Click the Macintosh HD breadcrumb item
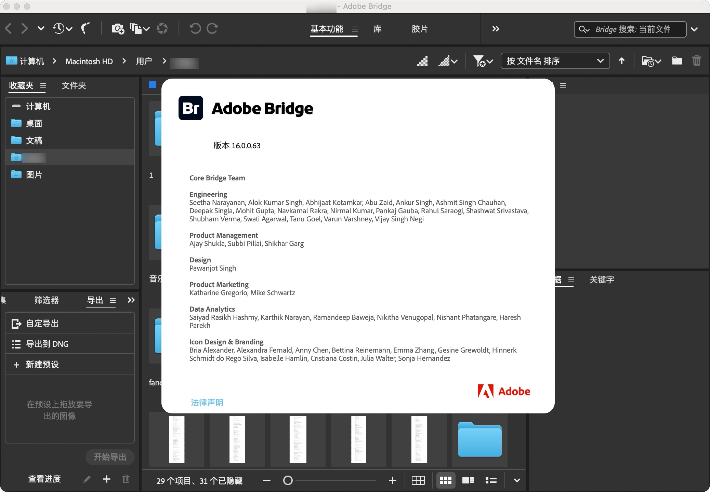Screen dimensions: 710x492 [89, 61]
